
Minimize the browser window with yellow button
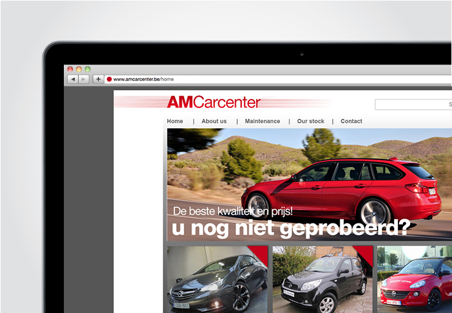click(79, 69)
